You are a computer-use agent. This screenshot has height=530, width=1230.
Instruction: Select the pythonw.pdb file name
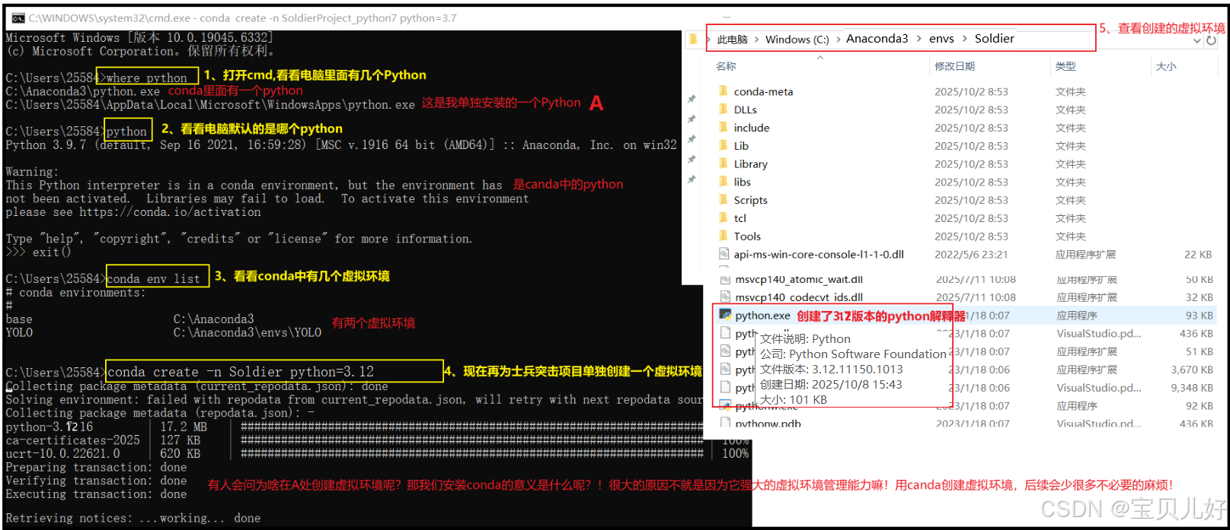(x=768, y=423)
